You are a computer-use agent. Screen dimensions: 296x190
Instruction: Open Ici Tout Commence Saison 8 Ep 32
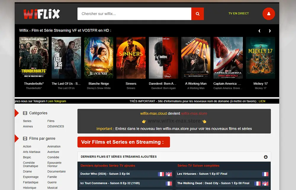pyautogui.click(x=110, y=183)
